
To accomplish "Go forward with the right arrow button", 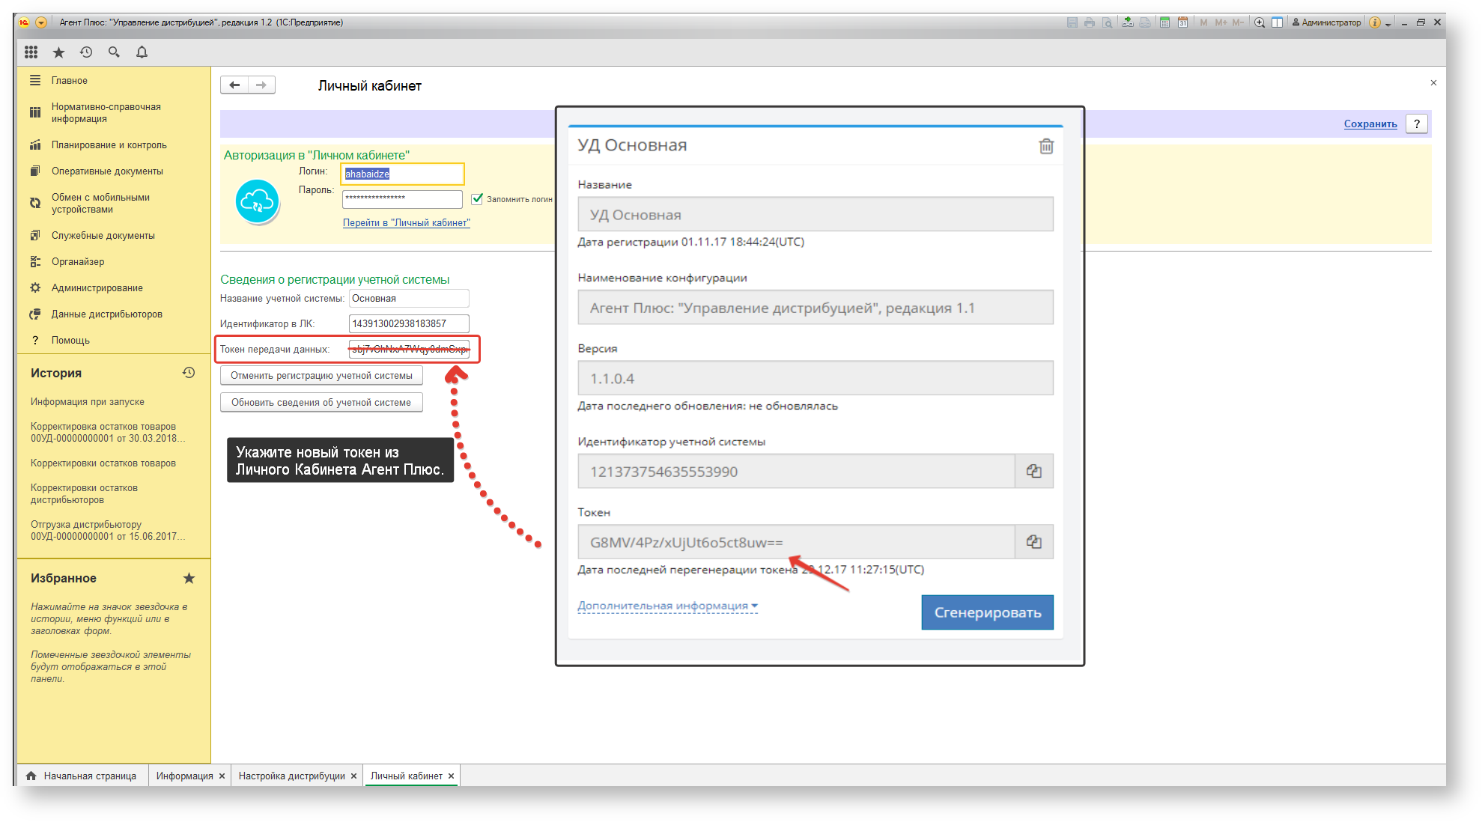I will coord(261,85).
